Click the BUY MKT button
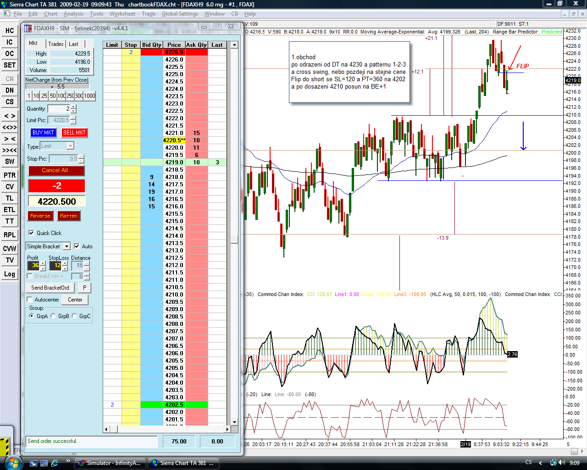587x470 pixels. (x=43, y=133)
